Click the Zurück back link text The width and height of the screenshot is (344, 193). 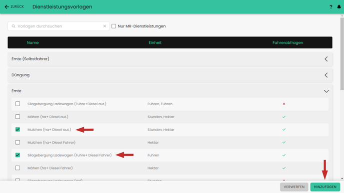(x=17, y=7)
